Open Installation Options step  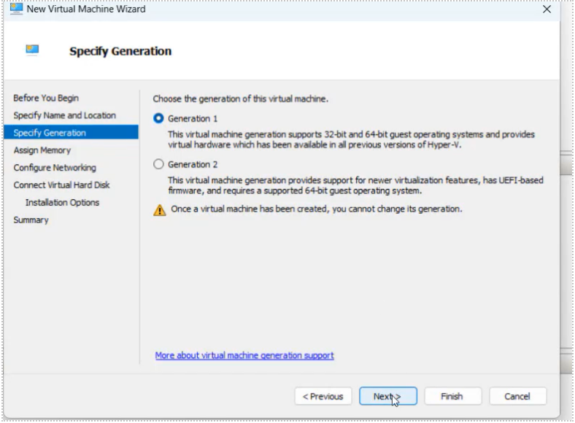(62, 202)
